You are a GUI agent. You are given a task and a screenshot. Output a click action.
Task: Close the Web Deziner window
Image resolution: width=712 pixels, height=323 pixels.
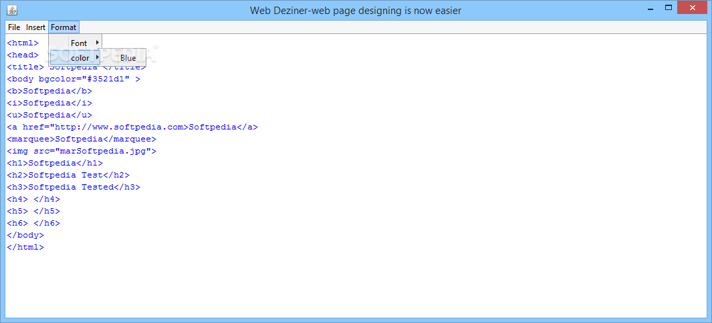tap(693, 8)
